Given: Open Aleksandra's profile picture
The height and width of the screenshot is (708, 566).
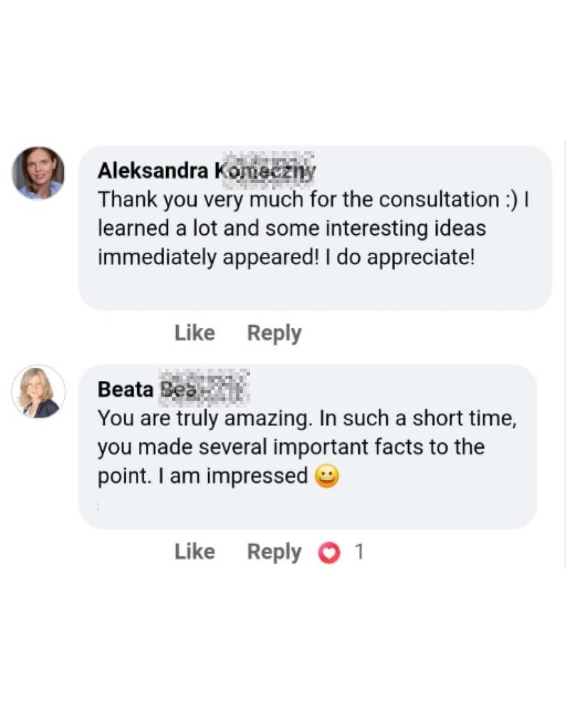Looking at the screenshot, I should coord(38,173).
